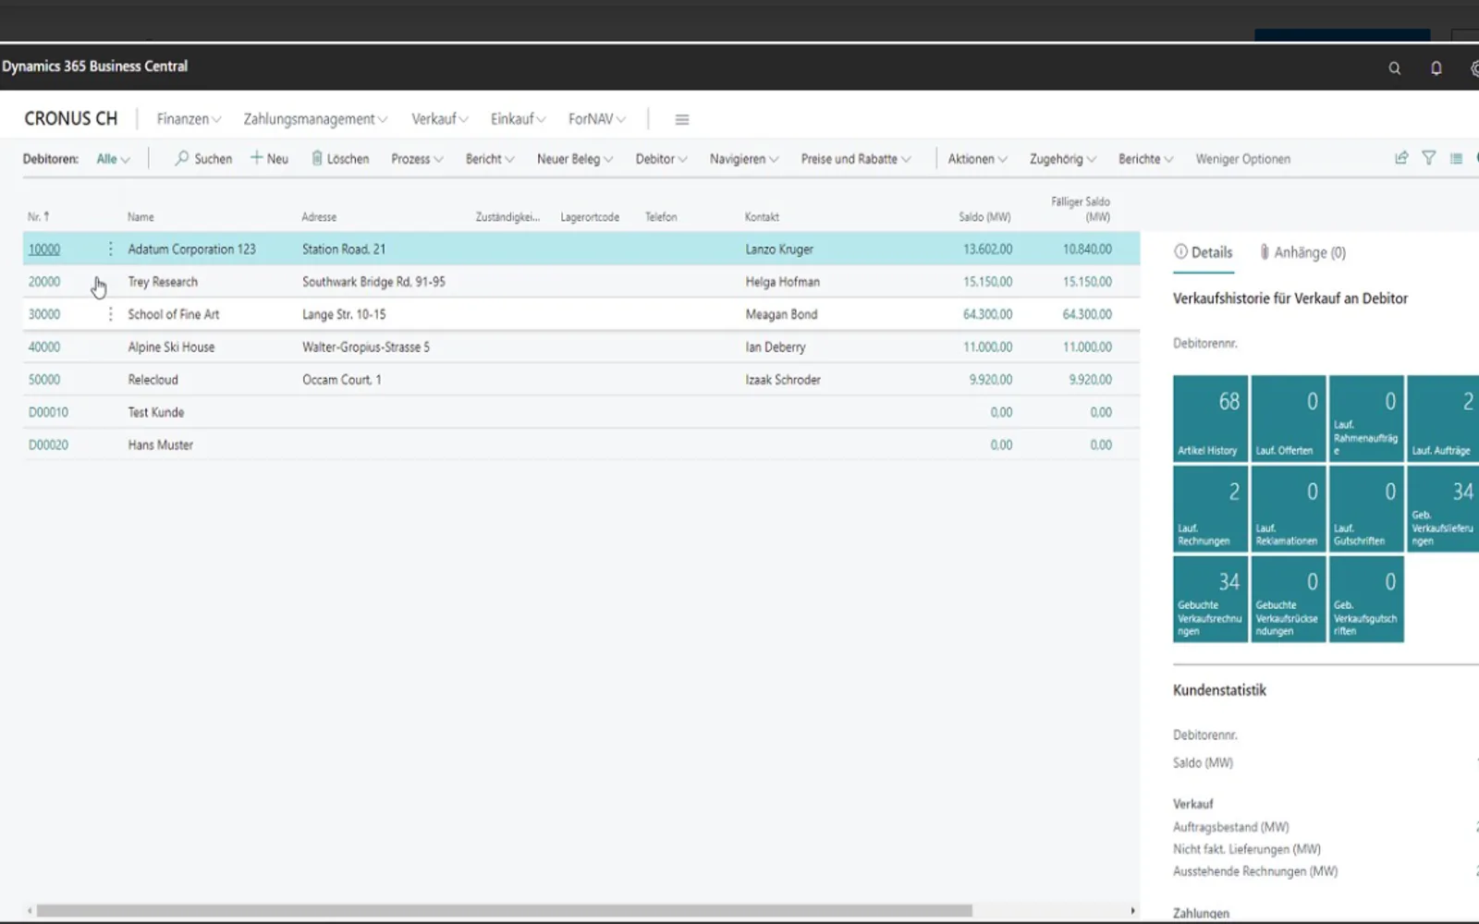Click Löschen to delete the selected debtor
Image resolution: width=1479 pixels, height=924 pixels.
point(340,159)
